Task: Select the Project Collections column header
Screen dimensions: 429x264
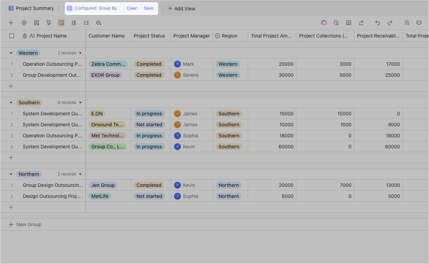Action: coord(325,36)
